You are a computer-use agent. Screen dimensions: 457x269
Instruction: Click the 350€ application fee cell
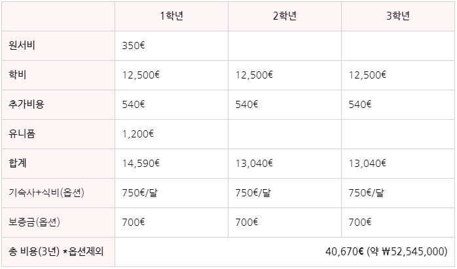tap(172, 46)
